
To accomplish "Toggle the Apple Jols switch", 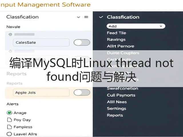I will click(x=82, y=92).
